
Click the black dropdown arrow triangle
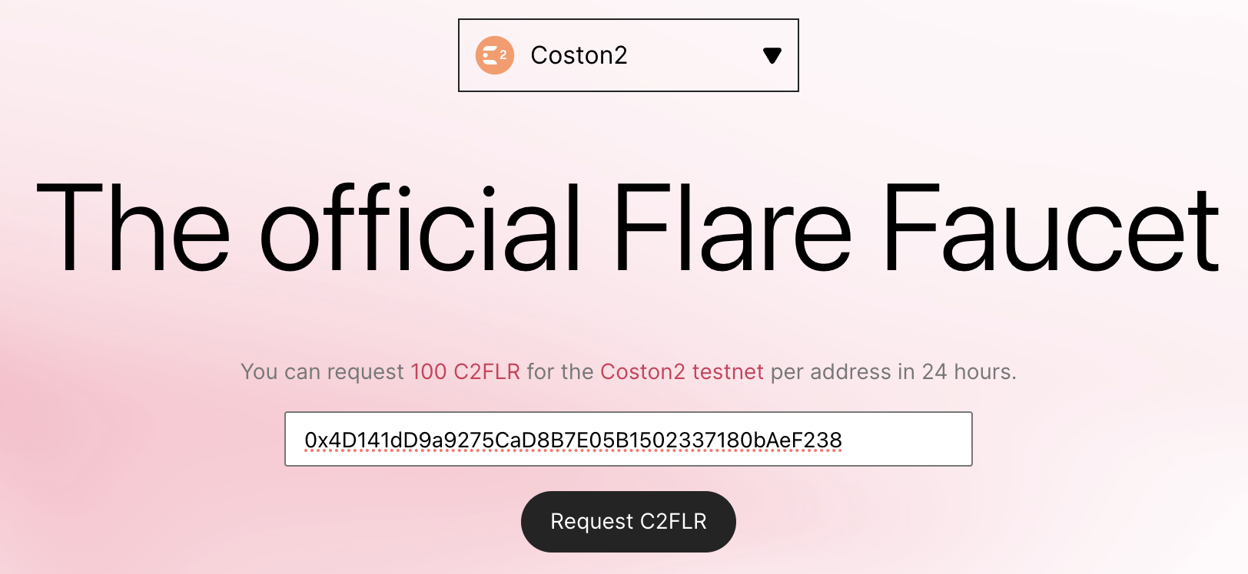point(772,55)
